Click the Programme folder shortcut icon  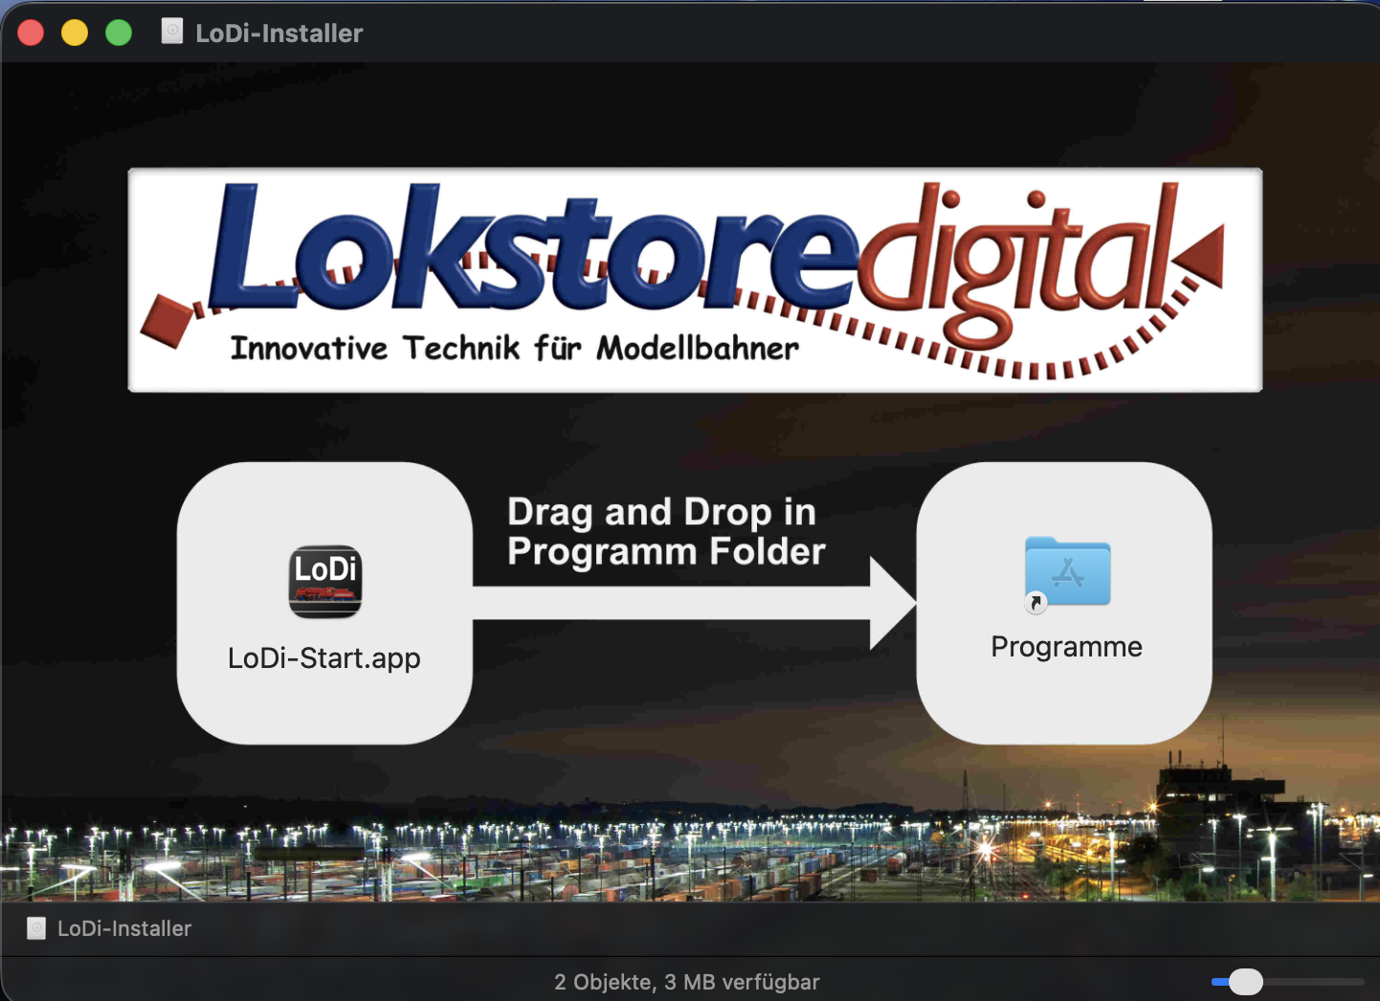click(x=1067, y=574)
